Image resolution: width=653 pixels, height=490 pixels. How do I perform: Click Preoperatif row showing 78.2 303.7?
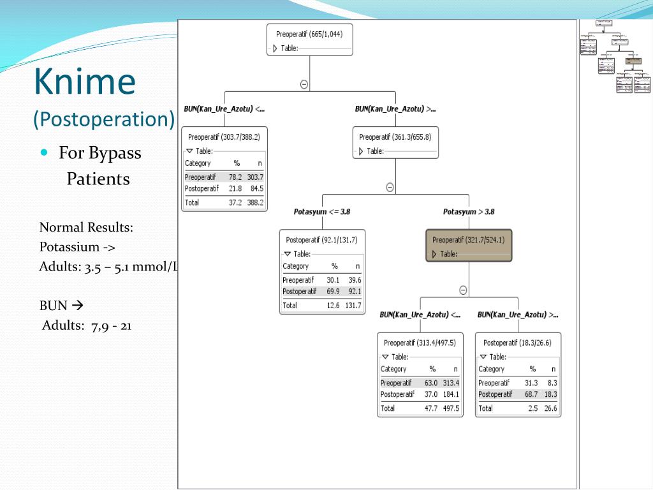click(x=224, y=177)
